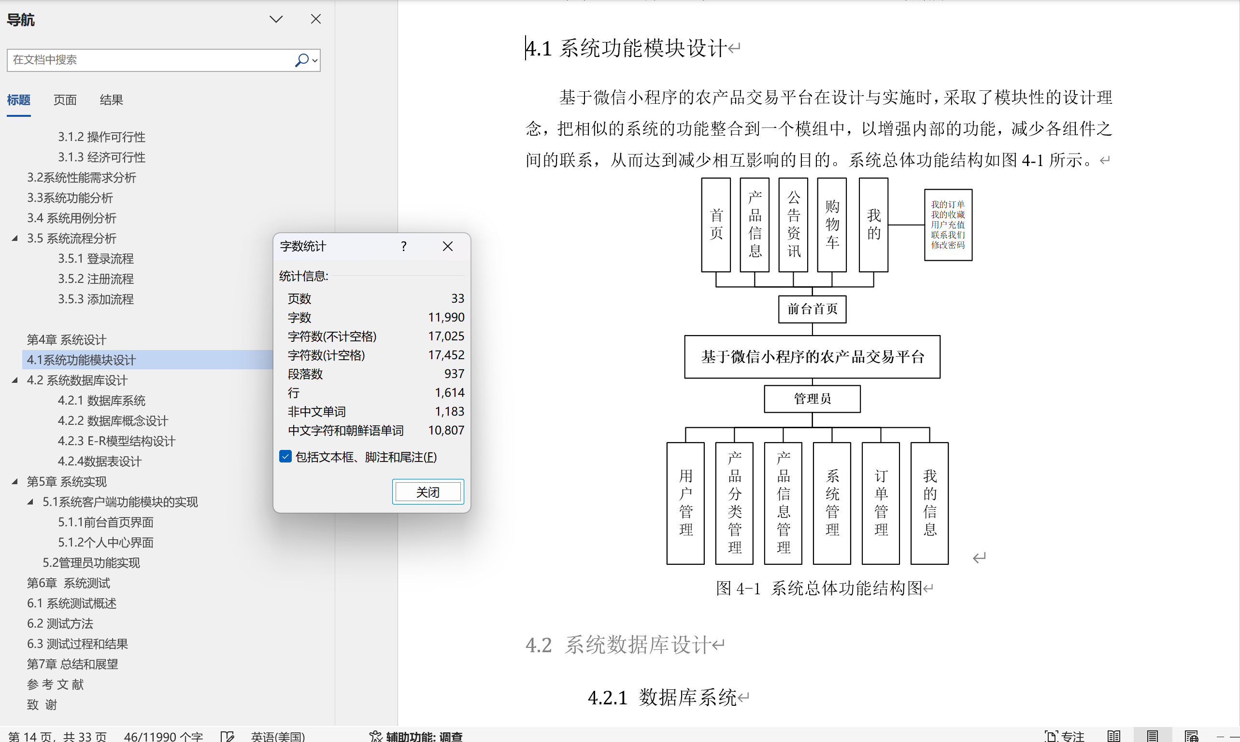The image size is (1240, 742).
Task: Go to heading 3.4 系统用例分析
Action: click(x=71, y=218)
